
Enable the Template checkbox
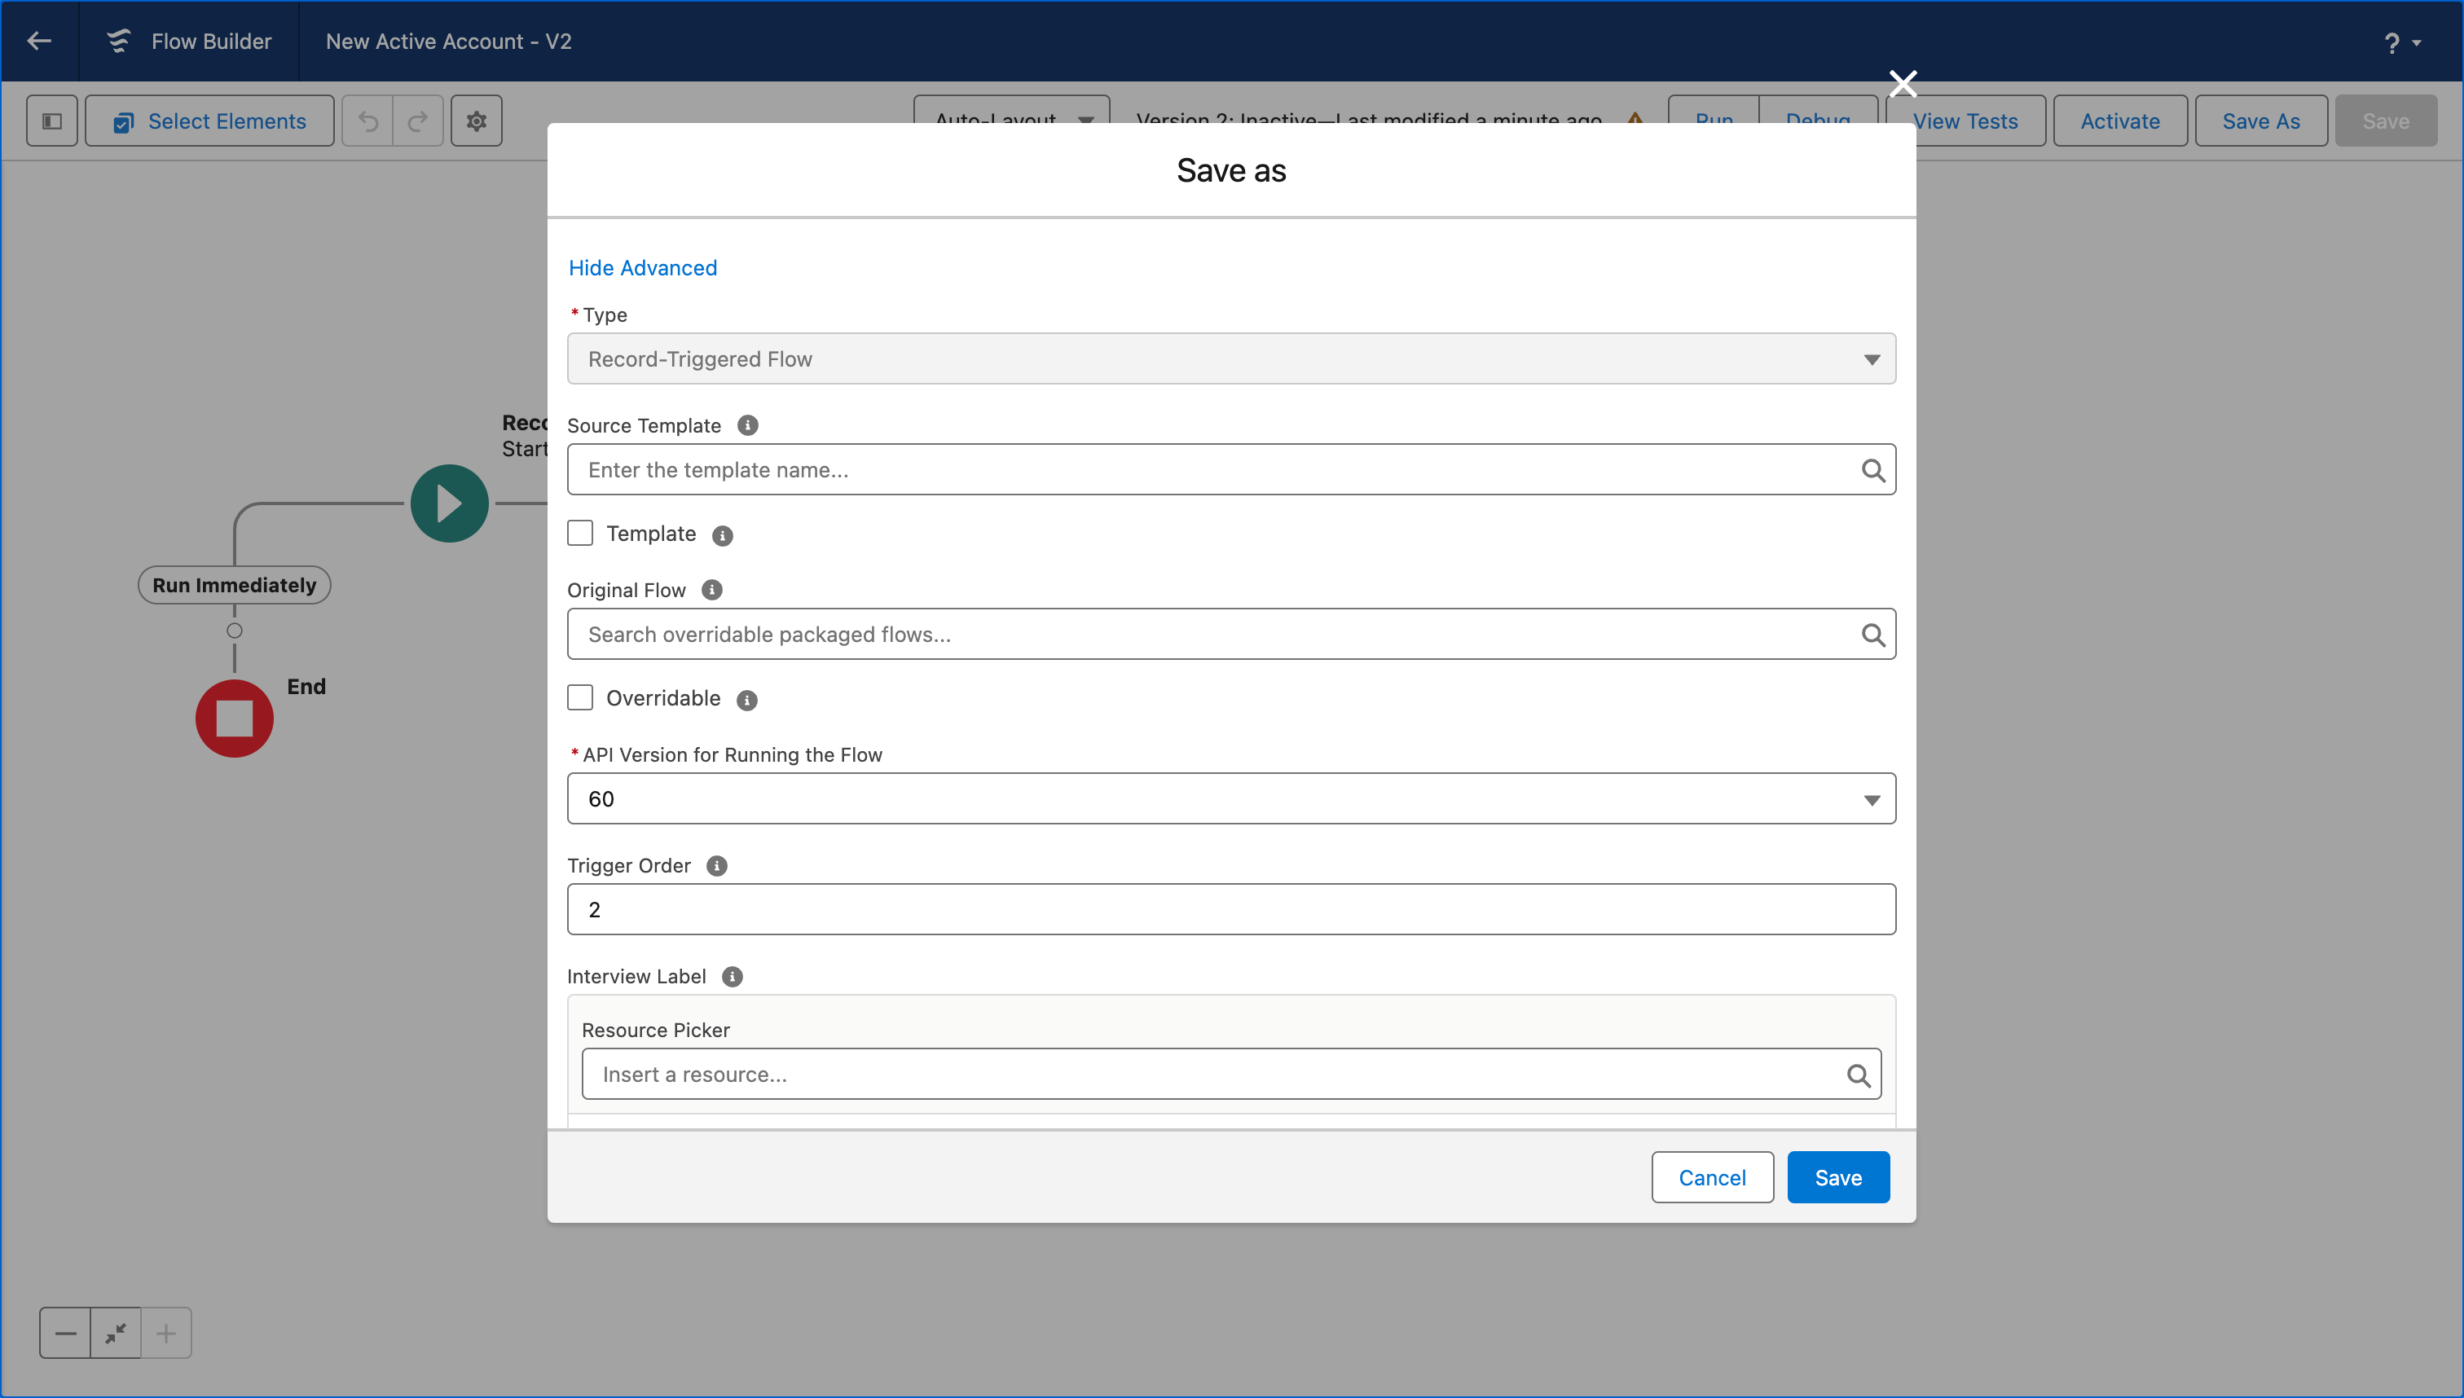point(580,533)
